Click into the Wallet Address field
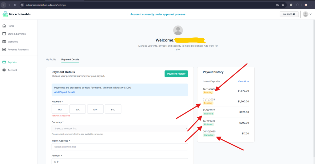The height and width of the screenshot is (164, 315). pos(120,147)
